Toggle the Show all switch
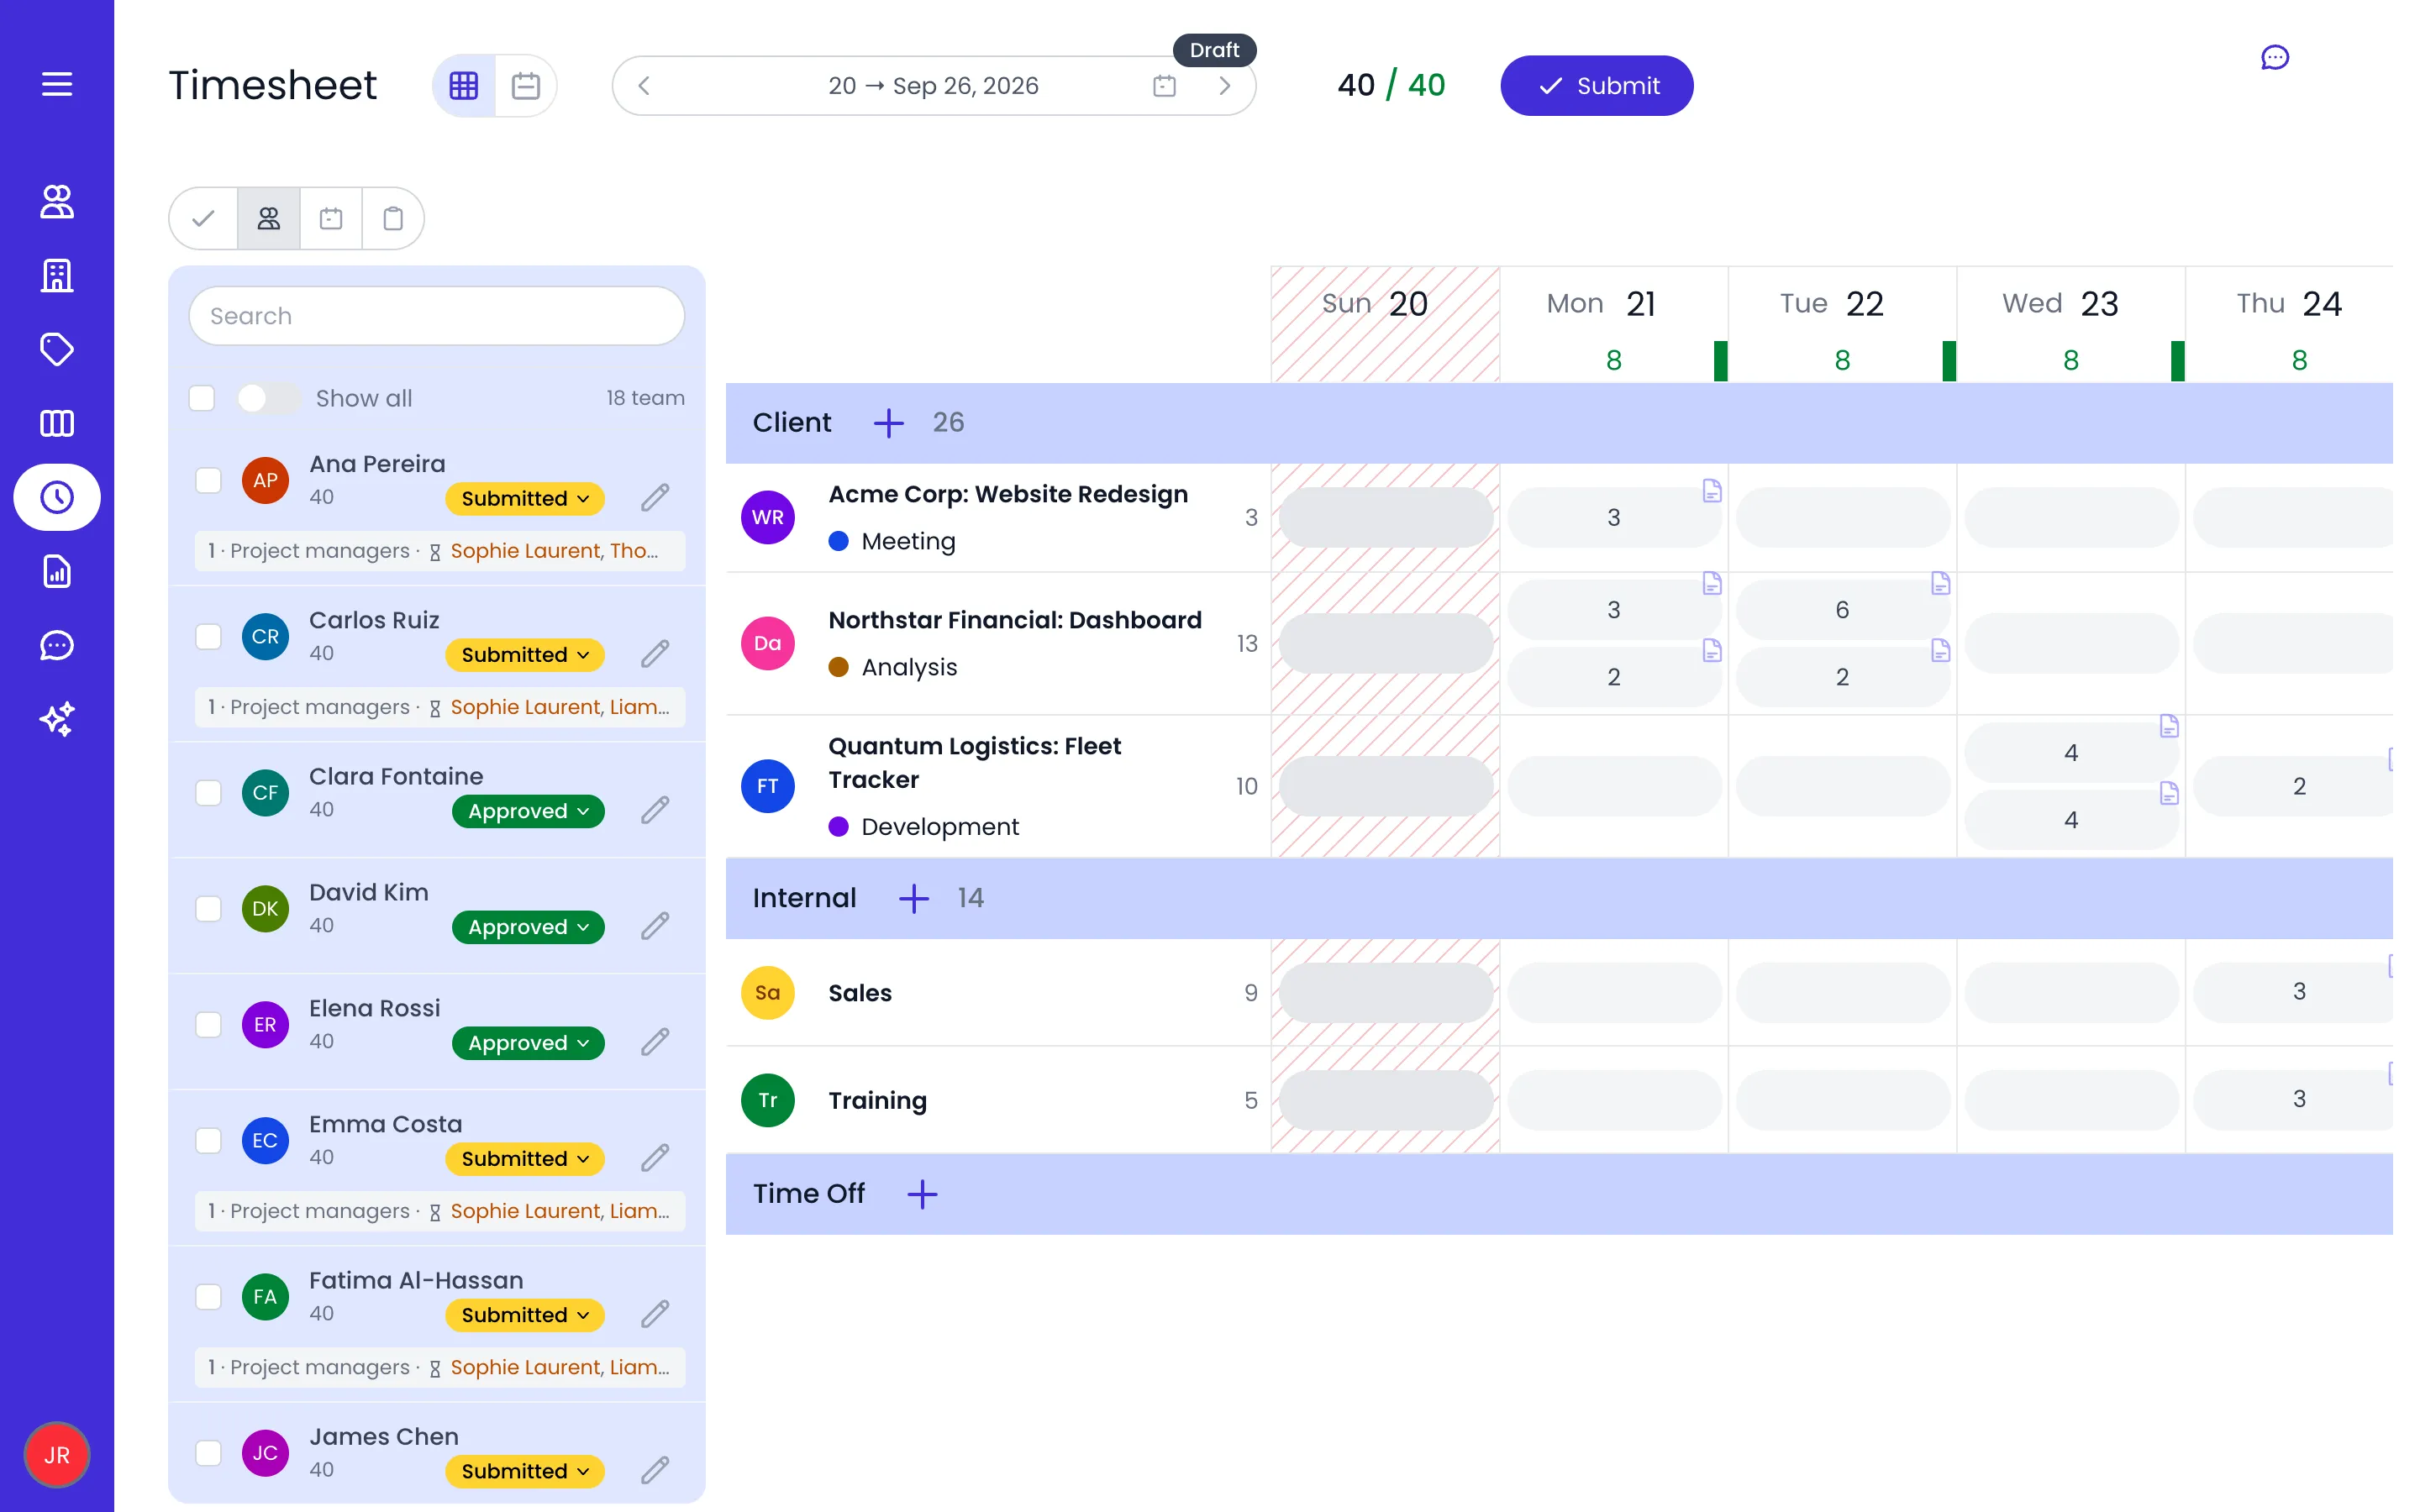 click(267, 398)
